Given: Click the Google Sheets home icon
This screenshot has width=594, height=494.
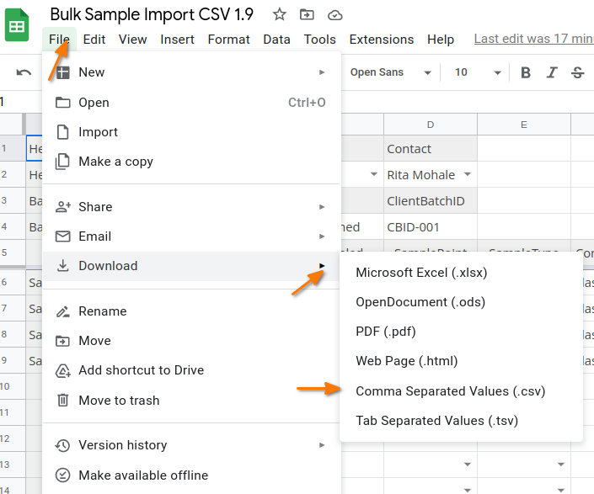Looking at the screenshot, I should pos(17,26).
